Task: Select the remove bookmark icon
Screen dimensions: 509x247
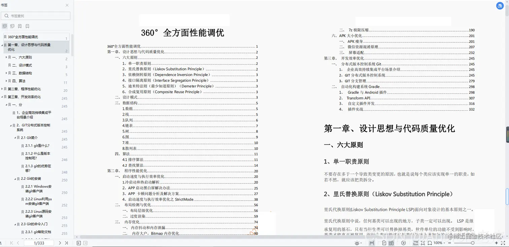Action: [27, 26]
